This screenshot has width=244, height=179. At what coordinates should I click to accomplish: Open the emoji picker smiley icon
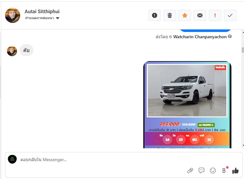213,171
